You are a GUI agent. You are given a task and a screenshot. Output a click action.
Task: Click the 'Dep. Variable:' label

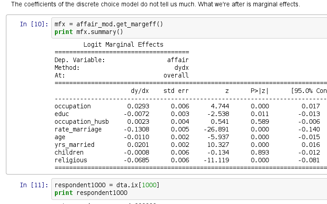pyautogui.click(x=79, y=60)
